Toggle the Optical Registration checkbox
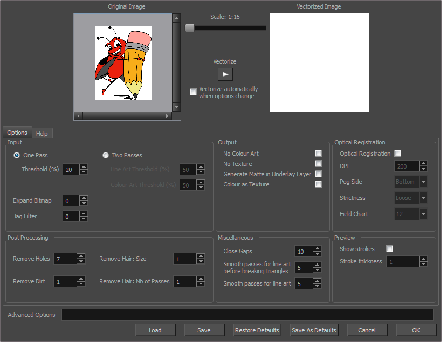447x347 pixels. click(x=397, y=154)
